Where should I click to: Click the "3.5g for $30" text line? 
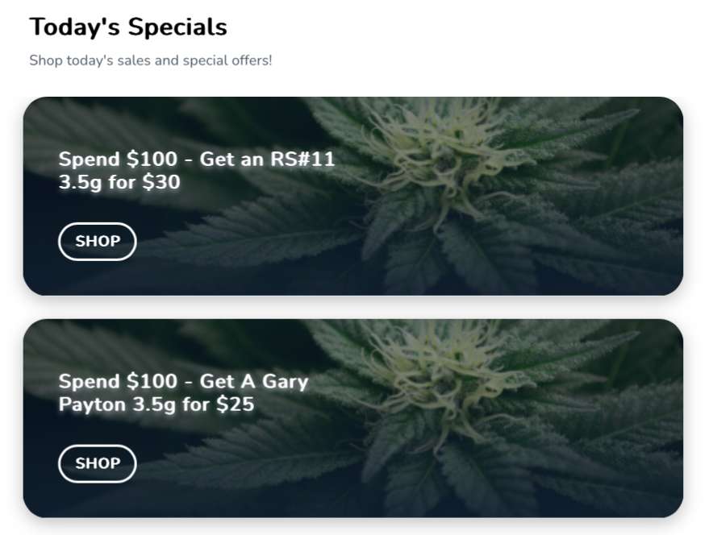point(119,183)
